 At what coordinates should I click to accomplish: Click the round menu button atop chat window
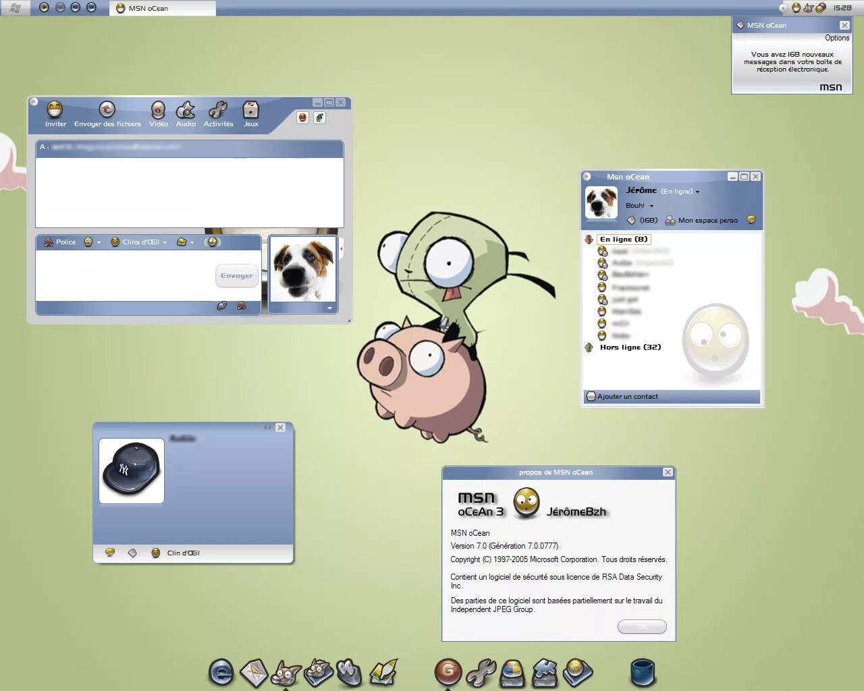[33, 101]
